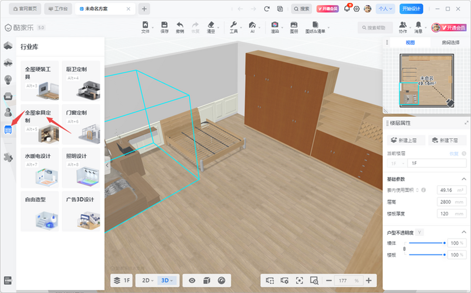The width and height of the screenshot is (471, 293).
Task: Toggle the eye visibility icon in bottom bar
Action: point(192,280)
